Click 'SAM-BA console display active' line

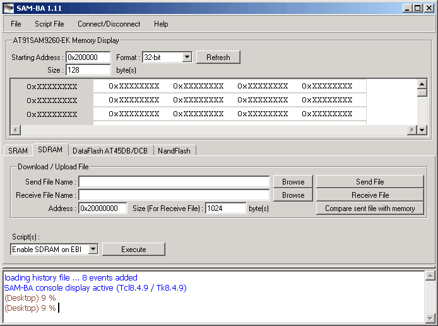95,287
